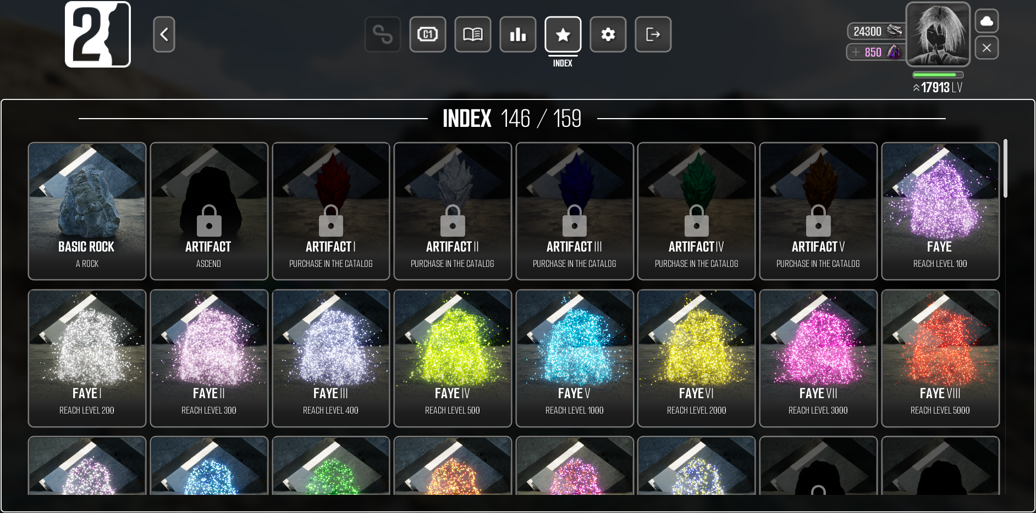This screenshot has width=1036, height=513.
Task: Open the gear settings icon
Action: [608, 35]
